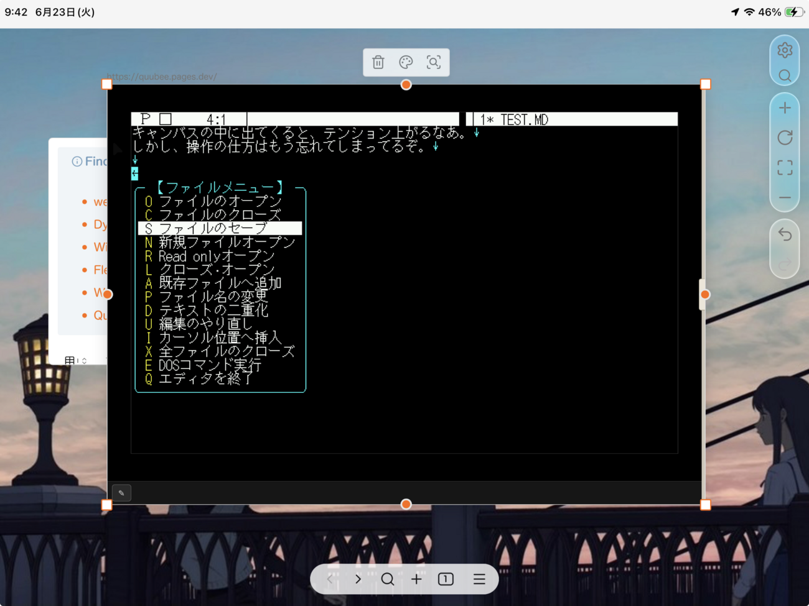Click the bottom-left corner resize handle

point(107,505)
